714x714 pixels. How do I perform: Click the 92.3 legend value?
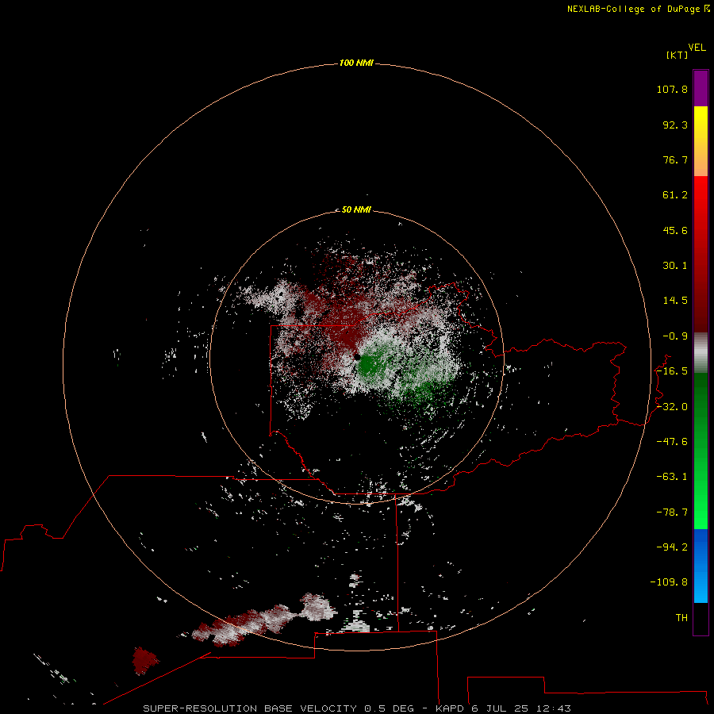pos(675,125)
